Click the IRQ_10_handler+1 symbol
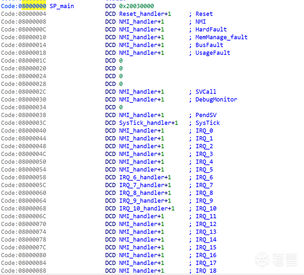Image resolution: width=304 pixels, height=275 pixels. point(147,209)
